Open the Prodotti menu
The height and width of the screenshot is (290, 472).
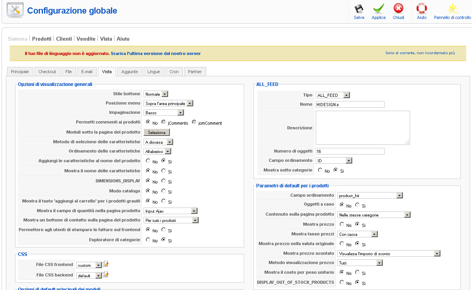42,39
